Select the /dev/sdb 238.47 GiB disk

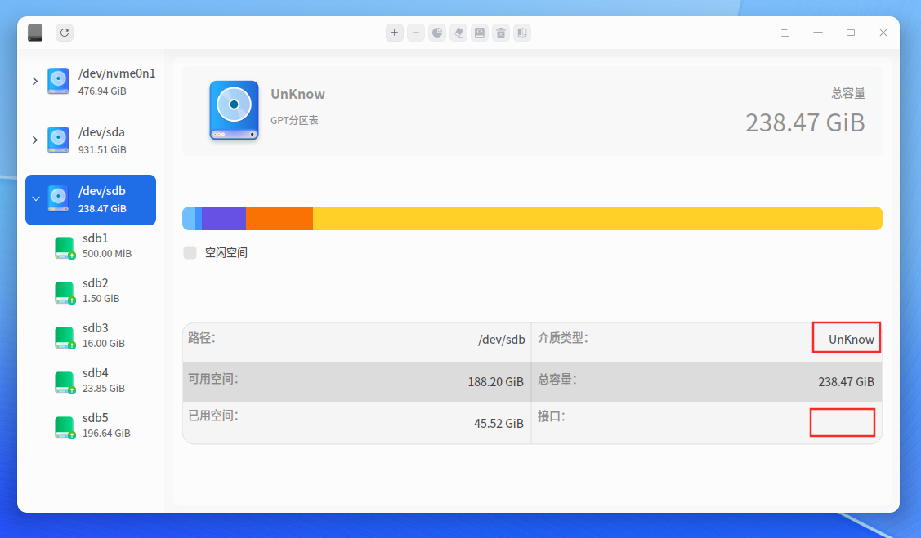point(91,199)
